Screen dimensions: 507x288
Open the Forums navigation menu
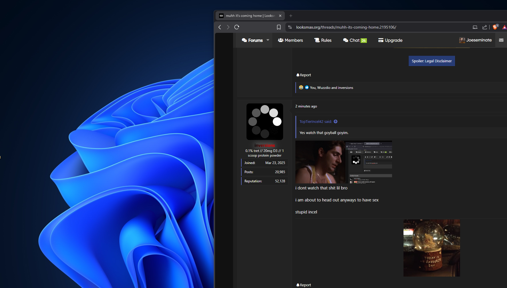click(252, 40)
